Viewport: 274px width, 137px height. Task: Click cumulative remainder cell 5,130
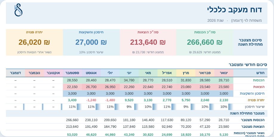[224, 135]
